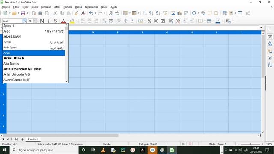
Task: Click the Save document icon
Action: pos(23,13)
